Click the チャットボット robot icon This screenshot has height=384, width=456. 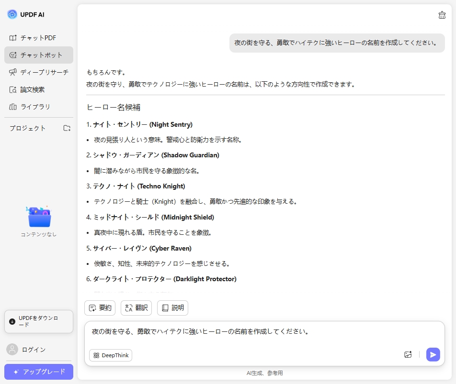13,55
